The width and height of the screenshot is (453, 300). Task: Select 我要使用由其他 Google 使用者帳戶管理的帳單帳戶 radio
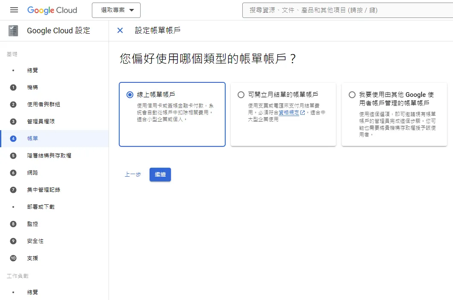pos(352,95)
